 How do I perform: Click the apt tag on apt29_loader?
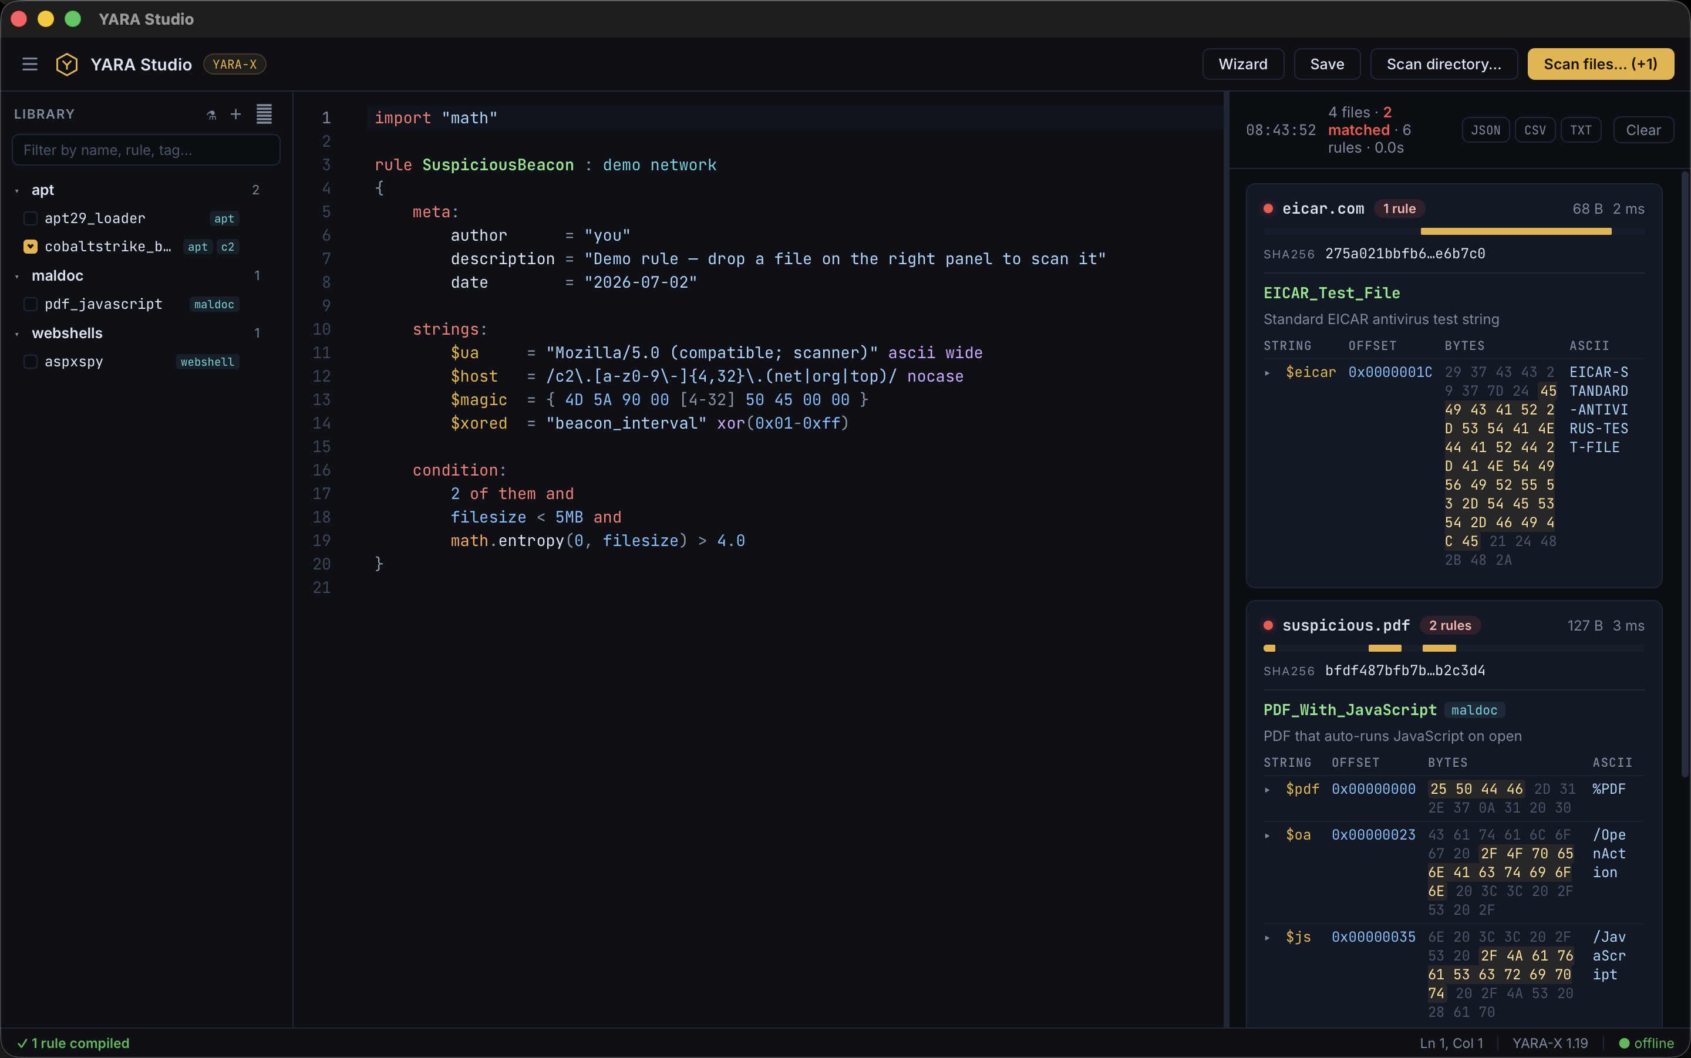click(224, 219)
